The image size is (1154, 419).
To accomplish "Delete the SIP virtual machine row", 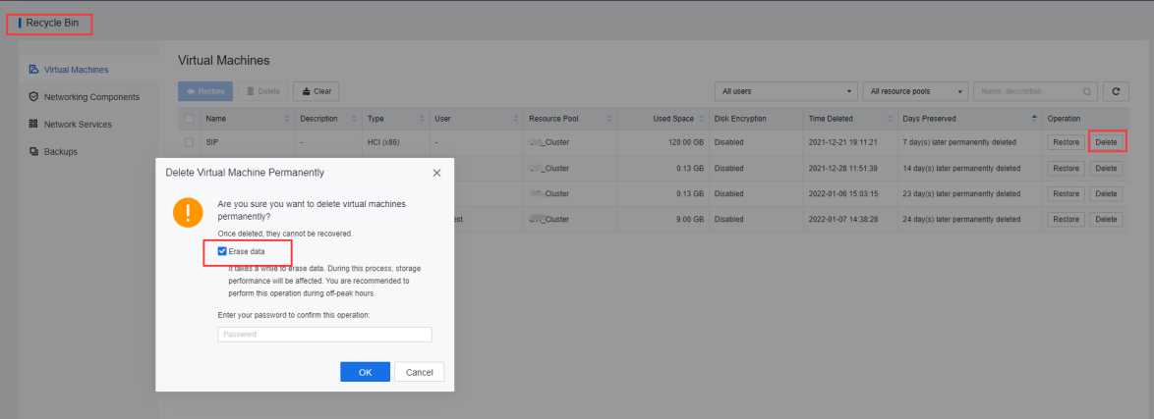I will click(1106, 142).
